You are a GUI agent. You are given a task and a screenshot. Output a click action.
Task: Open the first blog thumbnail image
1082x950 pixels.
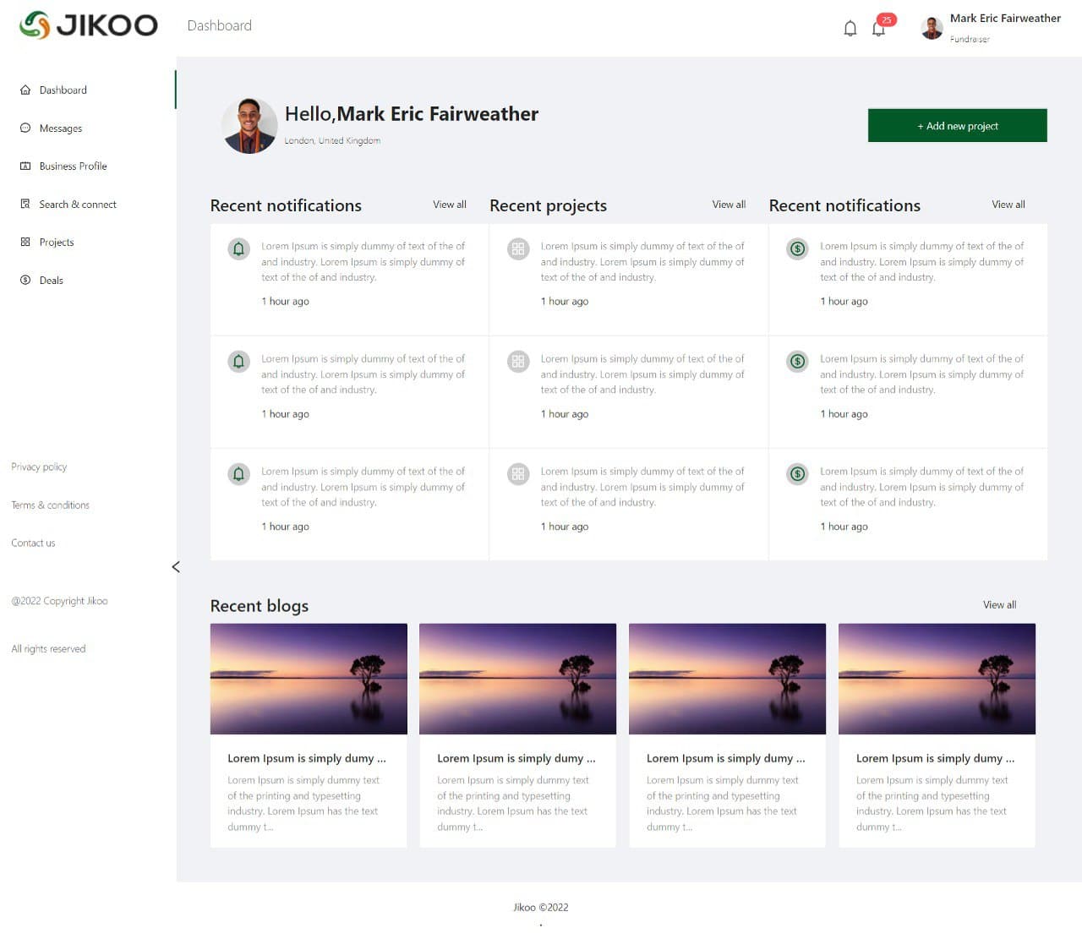pos(309,679)
